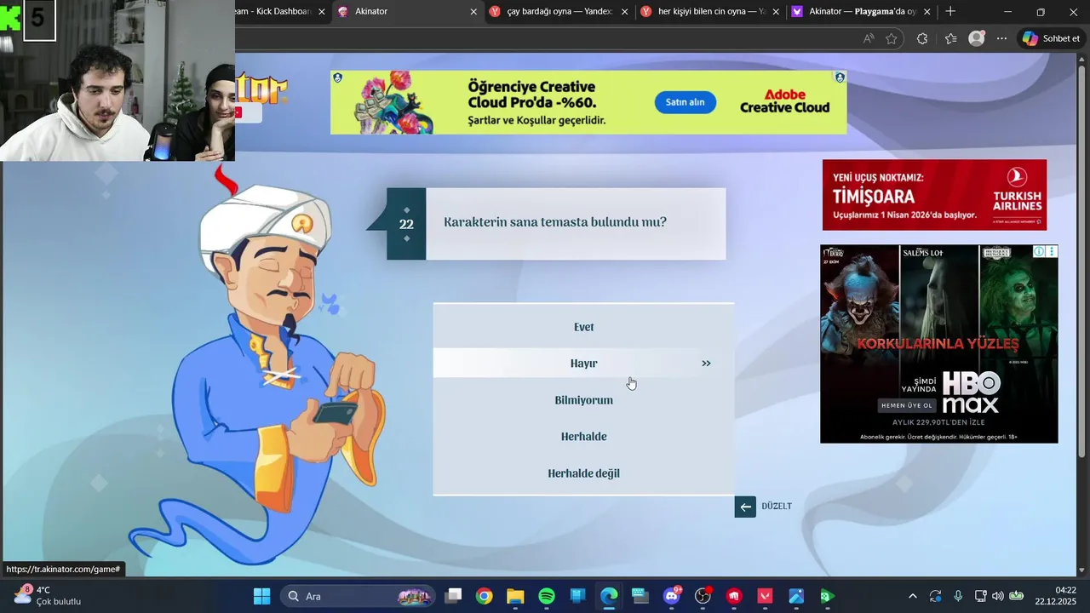Click the ad choices badge on the Adobe banner's right edge
Screen dimensions: 1090x613
[840, 77]
